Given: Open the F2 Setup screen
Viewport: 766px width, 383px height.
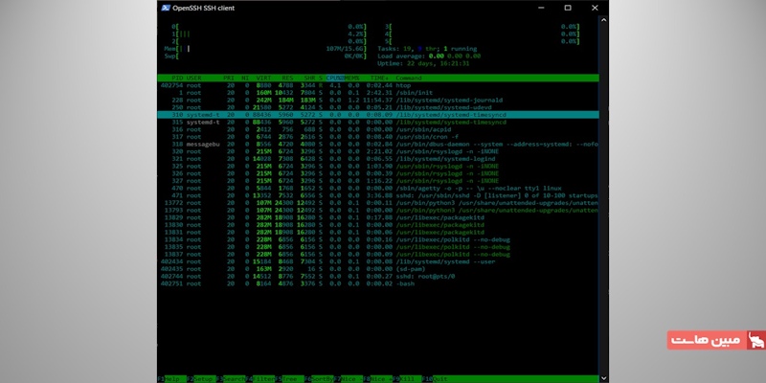Looking at the screenshot, I should coord(201,379).
